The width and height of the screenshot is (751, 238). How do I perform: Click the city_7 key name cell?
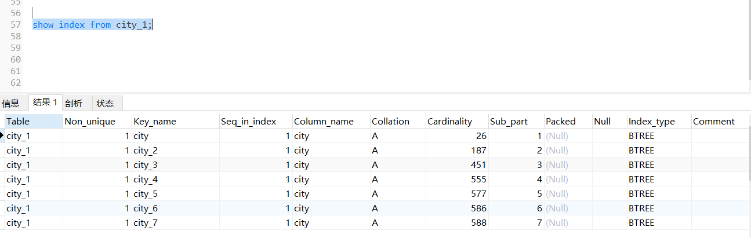175,223
